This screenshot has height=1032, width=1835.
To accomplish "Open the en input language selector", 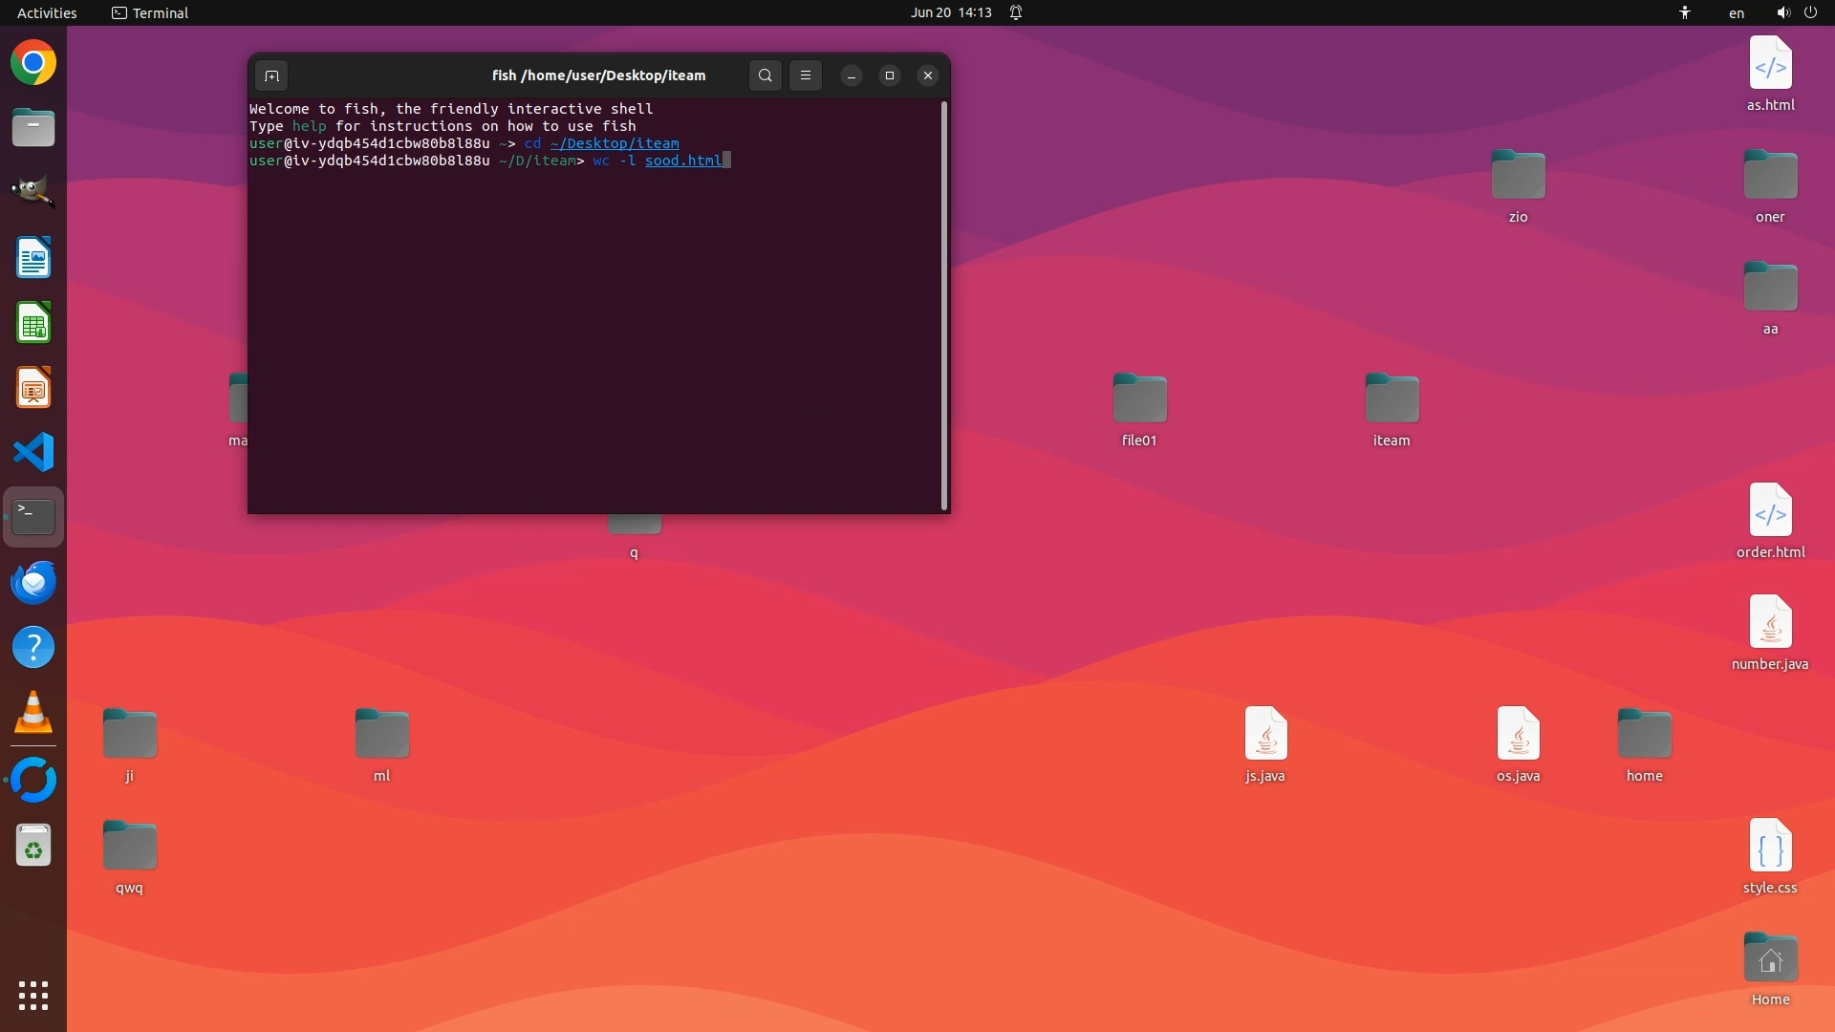I will 1736,12.
